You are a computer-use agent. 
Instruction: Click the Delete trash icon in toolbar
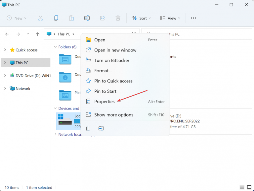coord(118,18)
